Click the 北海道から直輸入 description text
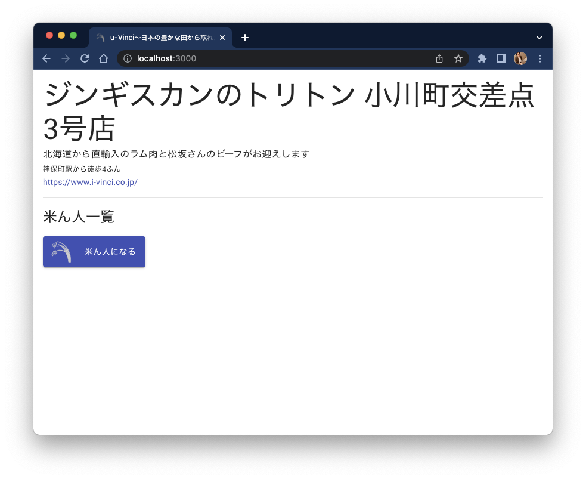This screenshot has height=479, width=586. click(176, 154)
